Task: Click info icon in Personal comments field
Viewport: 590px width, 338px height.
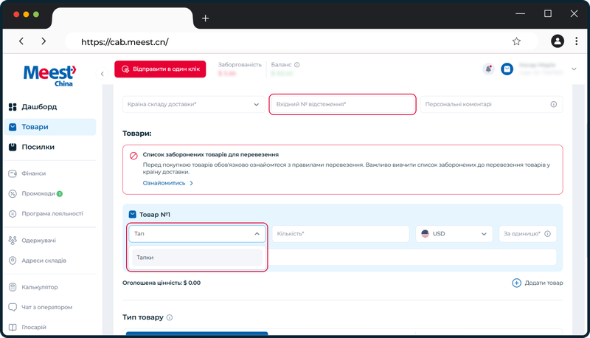Action: [554, 104]
